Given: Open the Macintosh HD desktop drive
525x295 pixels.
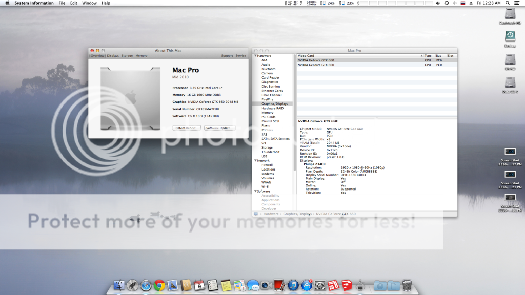Looking at the screenshot, I should [510, 14].
